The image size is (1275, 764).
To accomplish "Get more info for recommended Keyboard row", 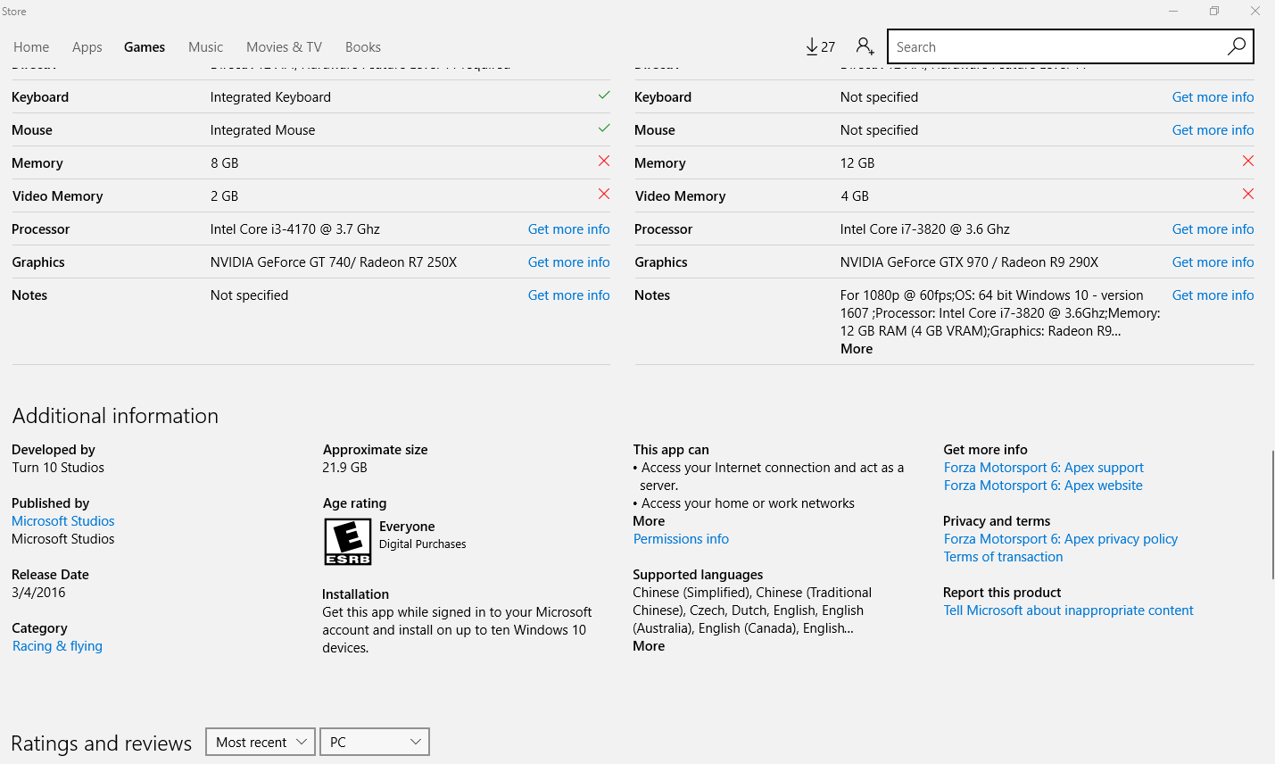I will [1213, 97].
